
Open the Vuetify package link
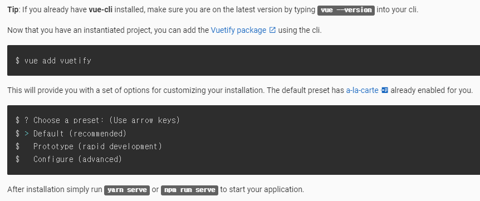pos(238,30)
